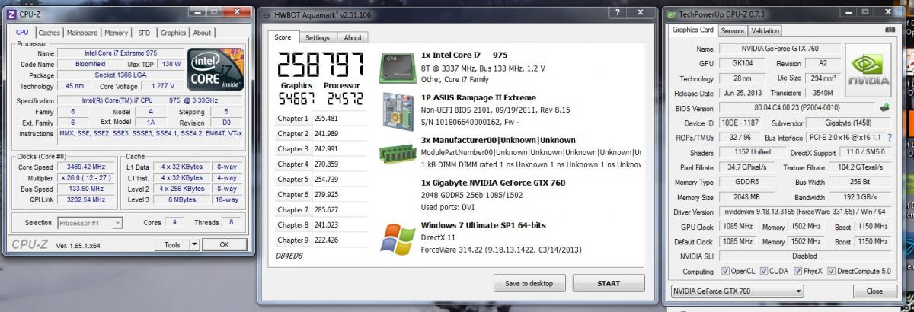Open the NVIDIA GeForce GTX 760 GPU selector
914x312 pixels.
(737, 291)
